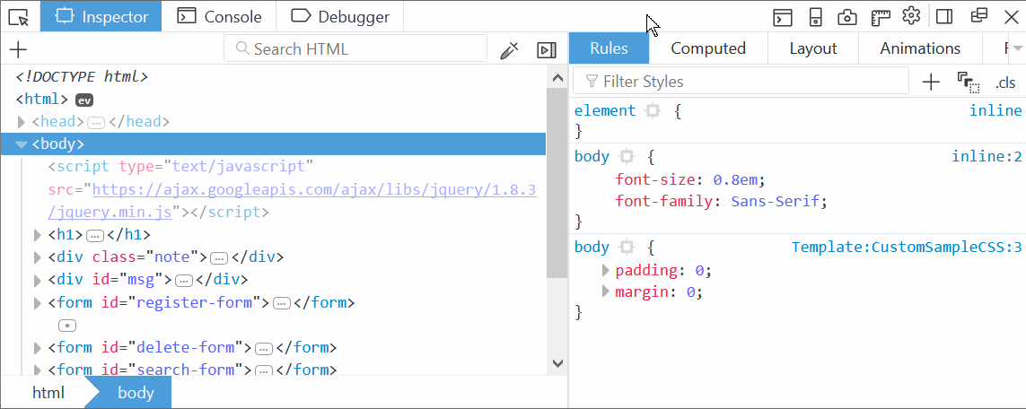Highlight the CustomSampleCSS body selector icon

point(627,248)
